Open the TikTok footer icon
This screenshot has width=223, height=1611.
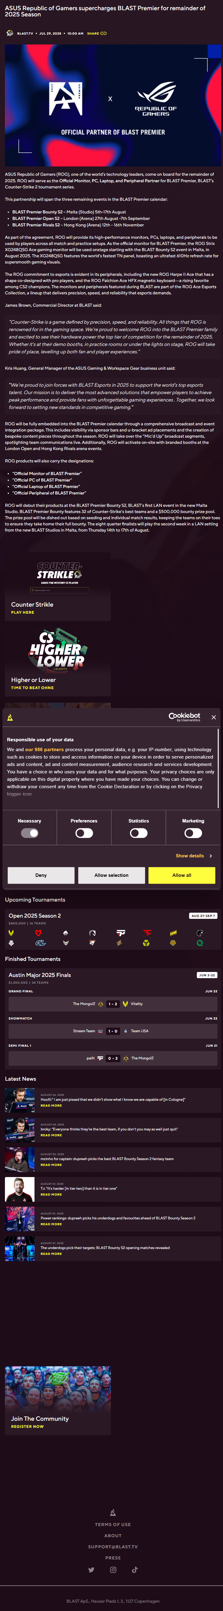pos(135,1570)
